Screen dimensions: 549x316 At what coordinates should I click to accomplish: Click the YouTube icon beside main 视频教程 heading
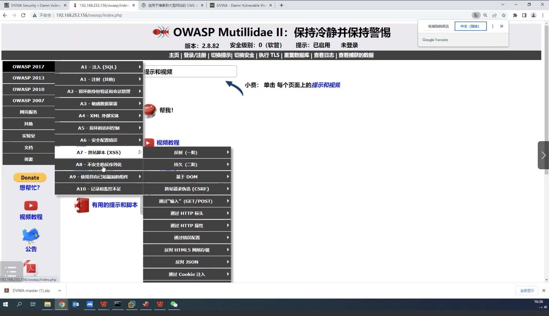[149, 143]
